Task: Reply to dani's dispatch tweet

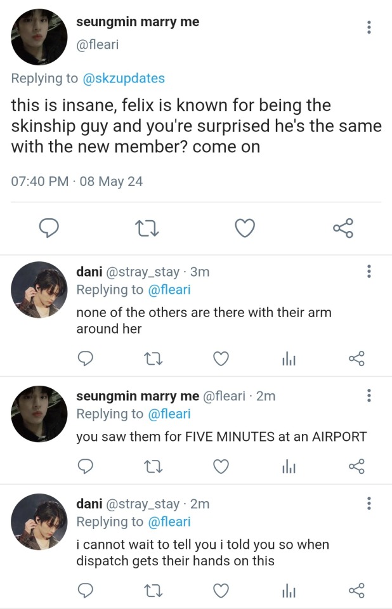Action: pyautogui.click(x=86, y=591)
